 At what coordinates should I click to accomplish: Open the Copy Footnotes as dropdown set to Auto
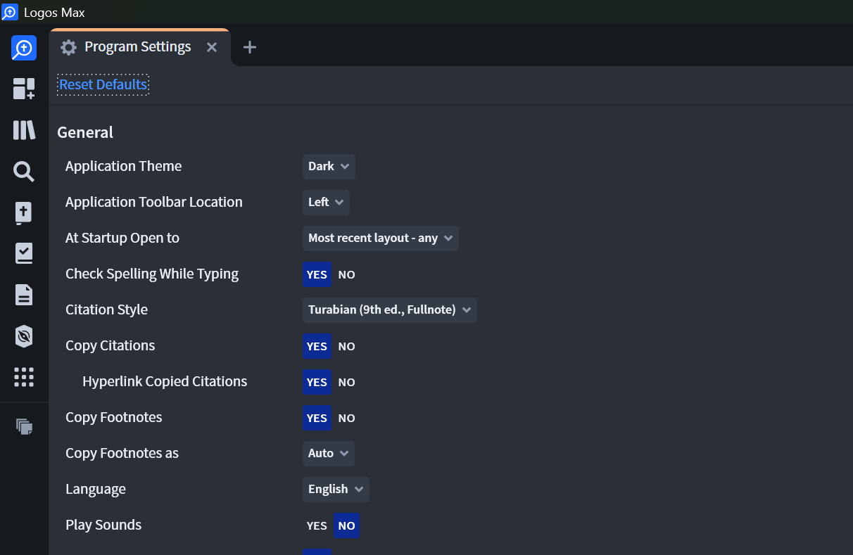[329, 454]
